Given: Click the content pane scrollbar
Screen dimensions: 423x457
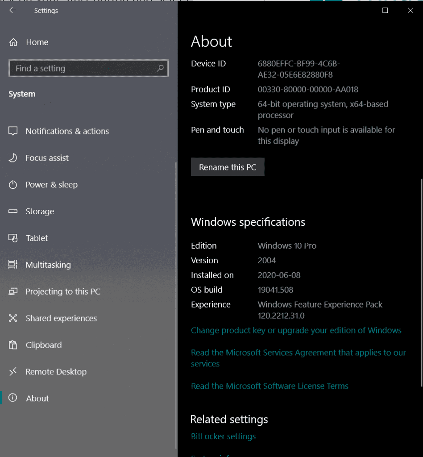Looking at the screenshot, I should [x=421, y=283].
